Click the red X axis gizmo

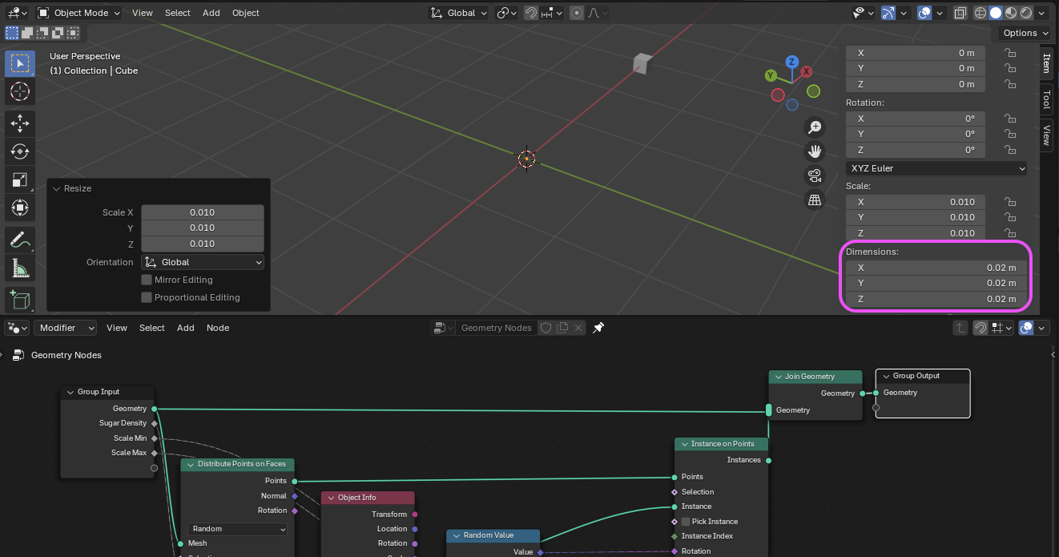pos(807,71)
